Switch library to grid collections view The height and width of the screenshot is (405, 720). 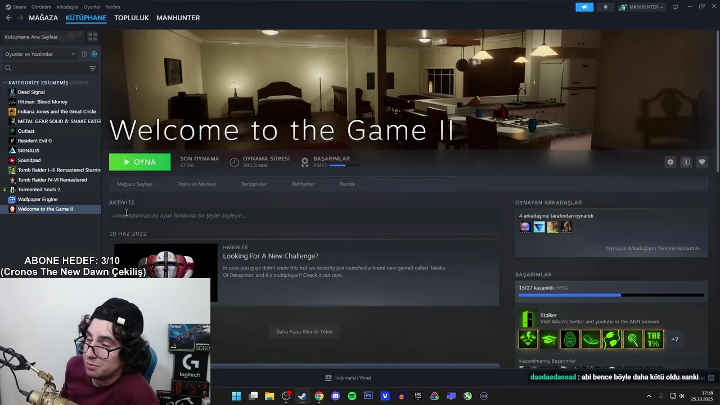tap(93, 37)
